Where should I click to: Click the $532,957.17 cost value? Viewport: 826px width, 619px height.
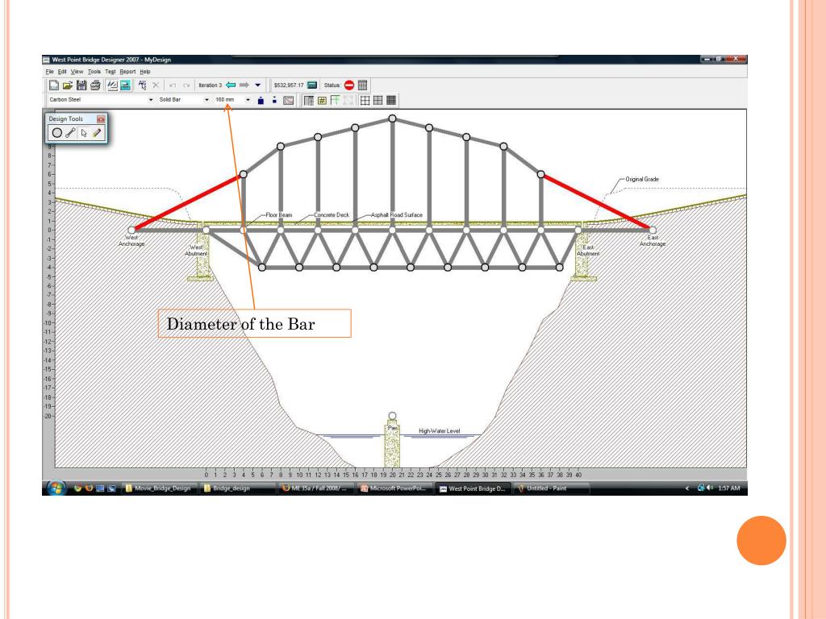click(289, 85)
